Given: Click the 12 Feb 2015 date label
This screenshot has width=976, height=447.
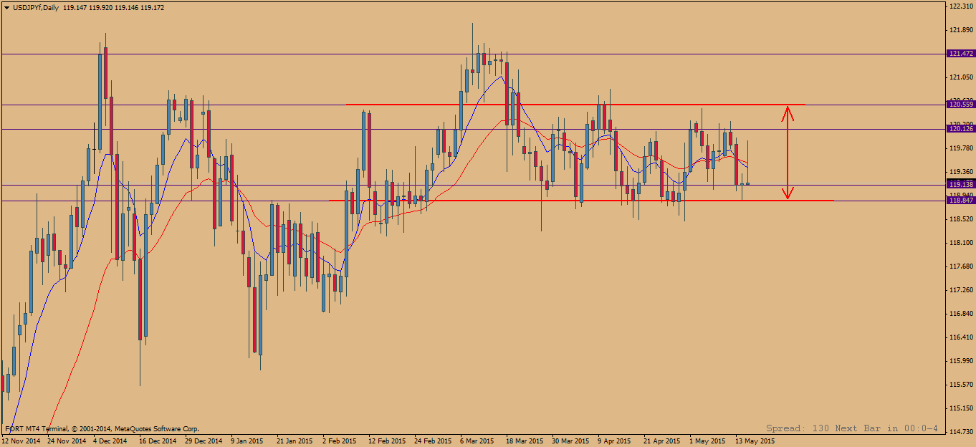Looking at the screenshot, I should [x=386, y=441].
